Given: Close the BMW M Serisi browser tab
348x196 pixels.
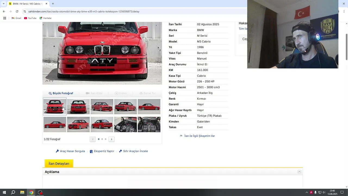Looking at the screenshot, I should pos(46,4).
